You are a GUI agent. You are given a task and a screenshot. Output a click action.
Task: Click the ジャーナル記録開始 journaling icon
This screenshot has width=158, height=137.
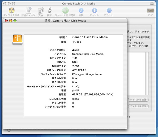pyautogui.click(x=65, y=11)
